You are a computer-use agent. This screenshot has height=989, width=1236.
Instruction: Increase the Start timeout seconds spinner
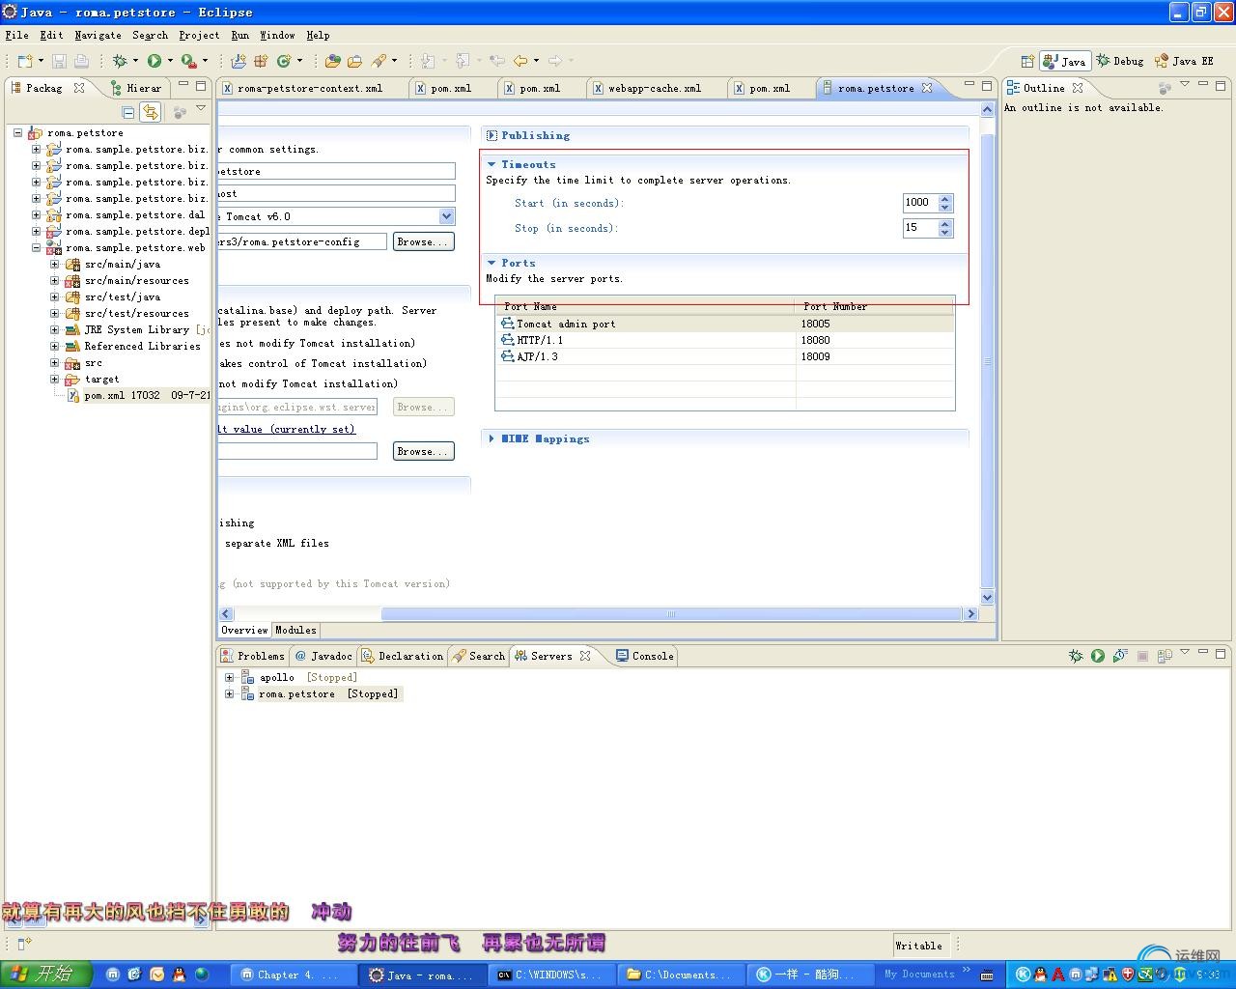tap(945, 199)
